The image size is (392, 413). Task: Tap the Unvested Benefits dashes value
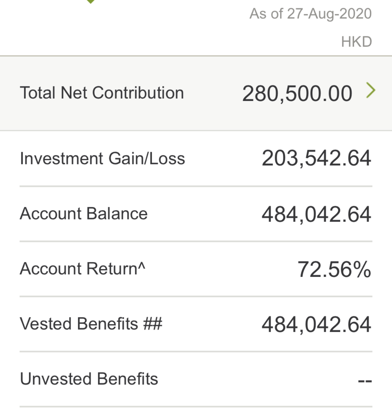click(x=365, y=381)
